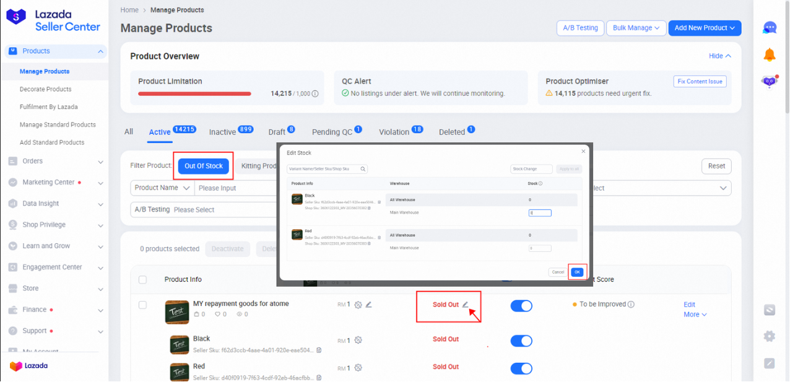Expand the Add New Product dropdown
Image resolution: width=790 pixels, height=382 pixels.
(x=705, y=28)
